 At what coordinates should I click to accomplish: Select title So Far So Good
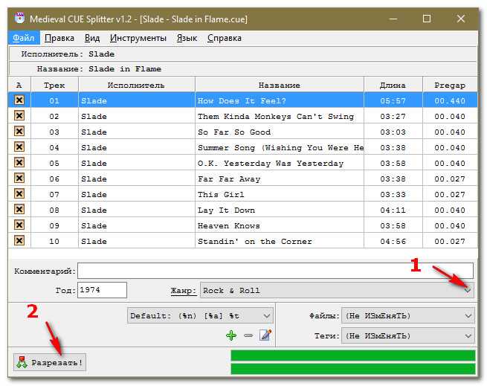[234, 132]
